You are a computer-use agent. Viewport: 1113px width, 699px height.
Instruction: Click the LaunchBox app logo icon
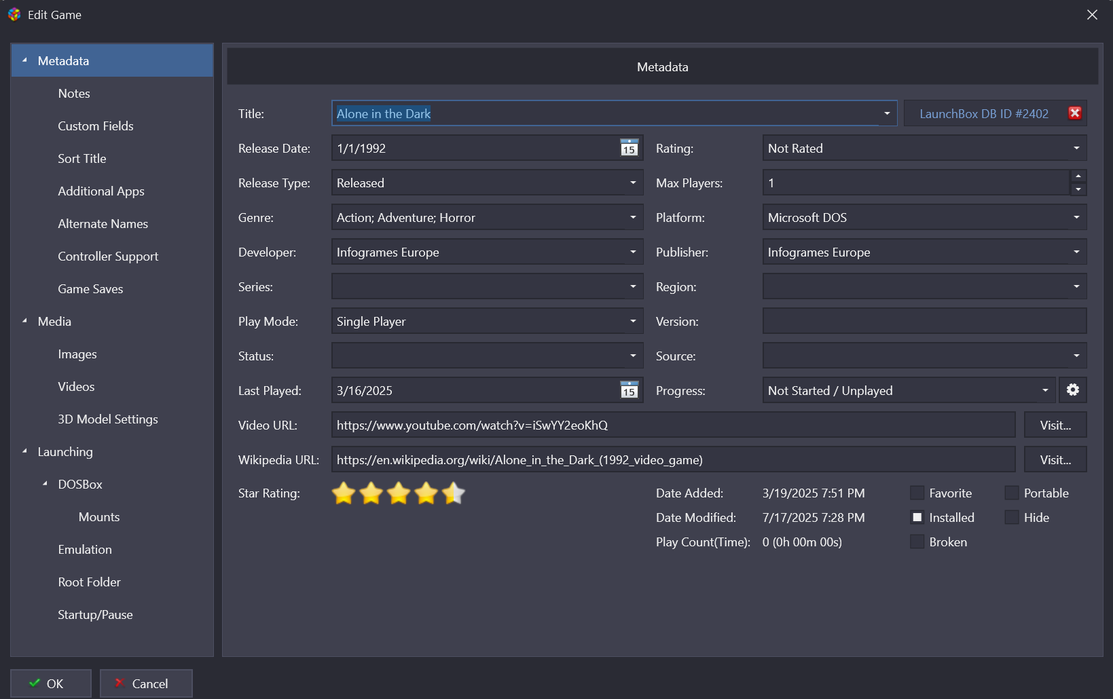tap(14, 14)
